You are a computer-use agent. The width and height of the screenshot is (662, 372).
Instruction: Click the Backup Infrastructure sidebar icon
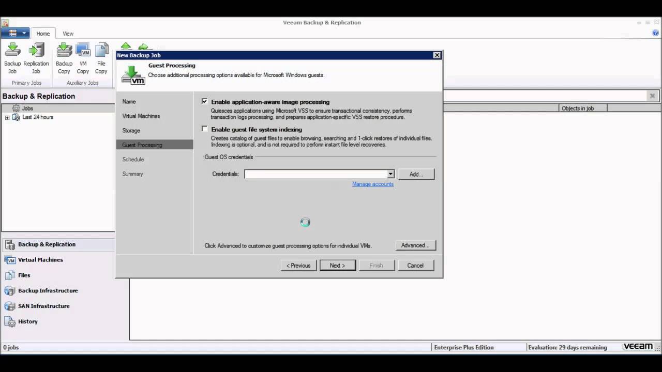point(10,291)
